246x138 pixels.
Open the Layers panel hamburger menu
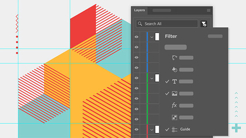tap(208, 10)
